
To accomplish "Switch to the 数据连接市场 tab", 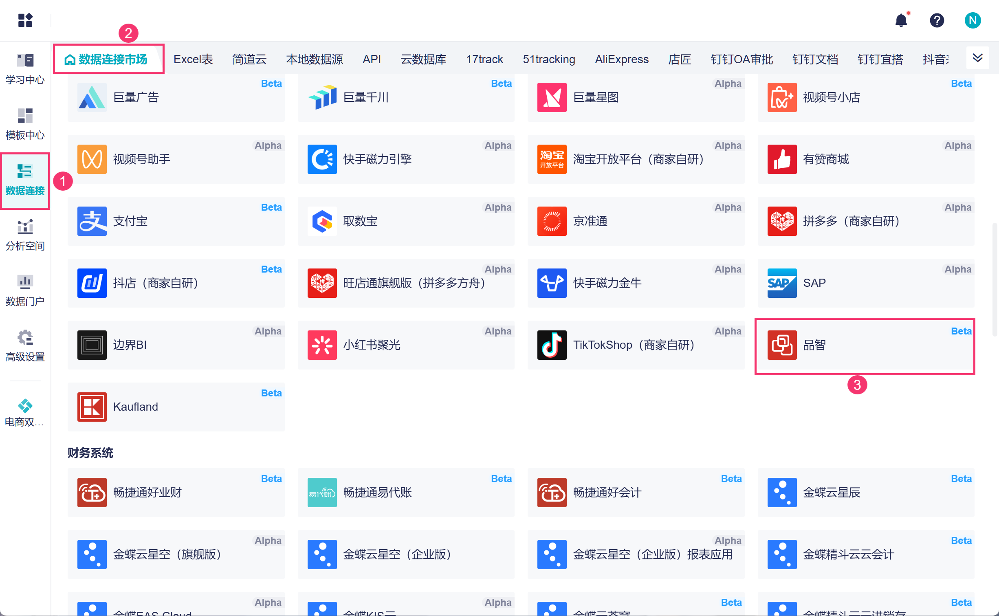I will [x=106, y=59].
